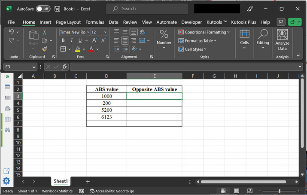This screenshot has height=195, width=307.
Task: Click Orientation text angle icon
Action: click(x=134, y=49)
